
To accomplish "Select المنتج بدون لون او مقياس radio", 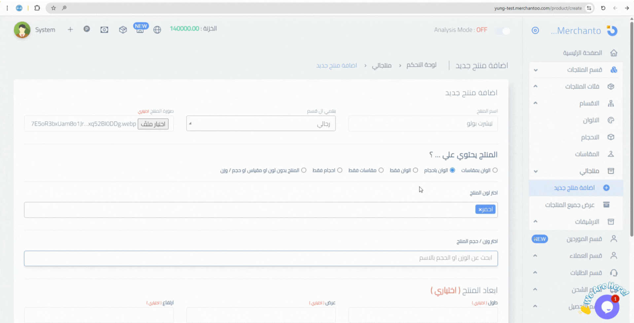I will [304, 170].
